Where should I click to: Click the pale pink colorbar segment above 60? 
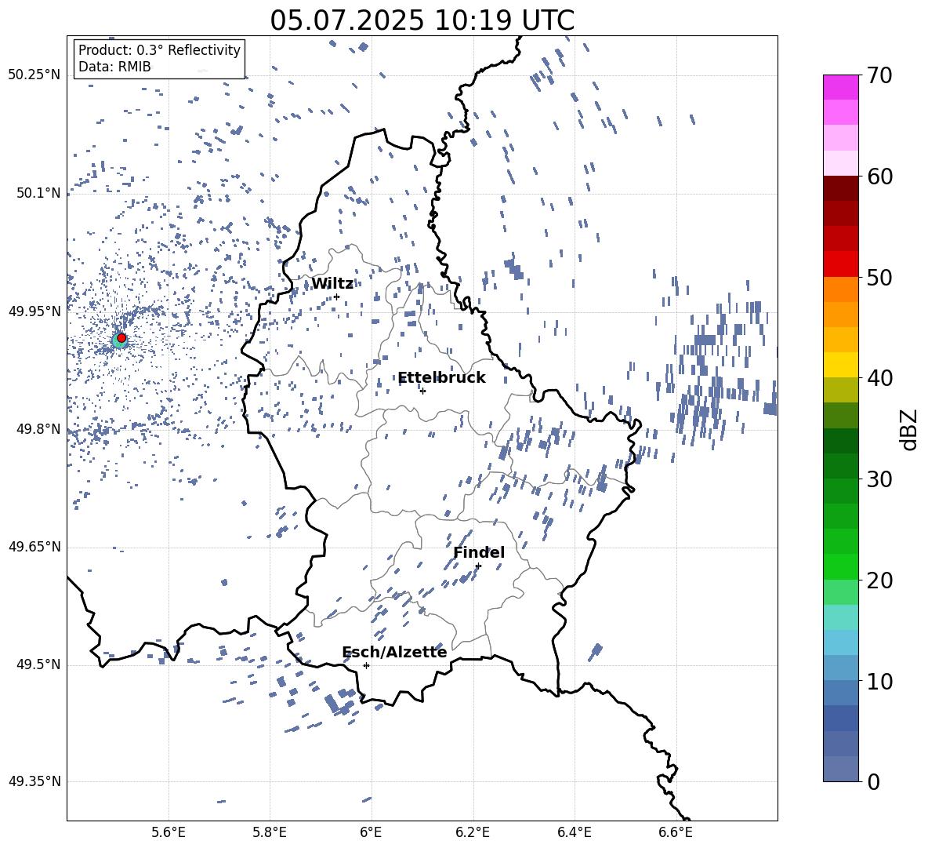tap(840, 163)
